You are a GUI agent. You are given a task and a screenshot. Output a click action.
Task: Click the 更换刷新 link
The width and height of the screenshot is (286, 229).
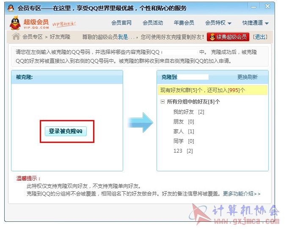247,77
